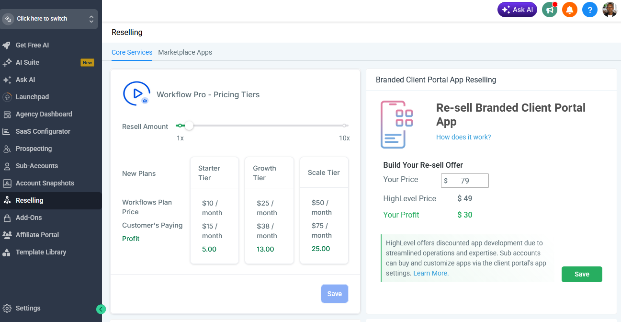The image size is (621, 322).
Task: Click Workflow Pro - Pricing Tiers title
Action: tap(208, 94)
